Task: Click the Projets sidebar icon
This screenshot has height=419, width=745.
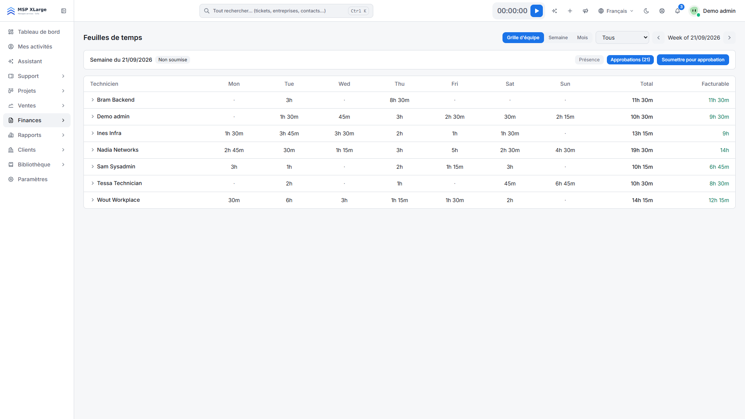Action: pos(11,91)
